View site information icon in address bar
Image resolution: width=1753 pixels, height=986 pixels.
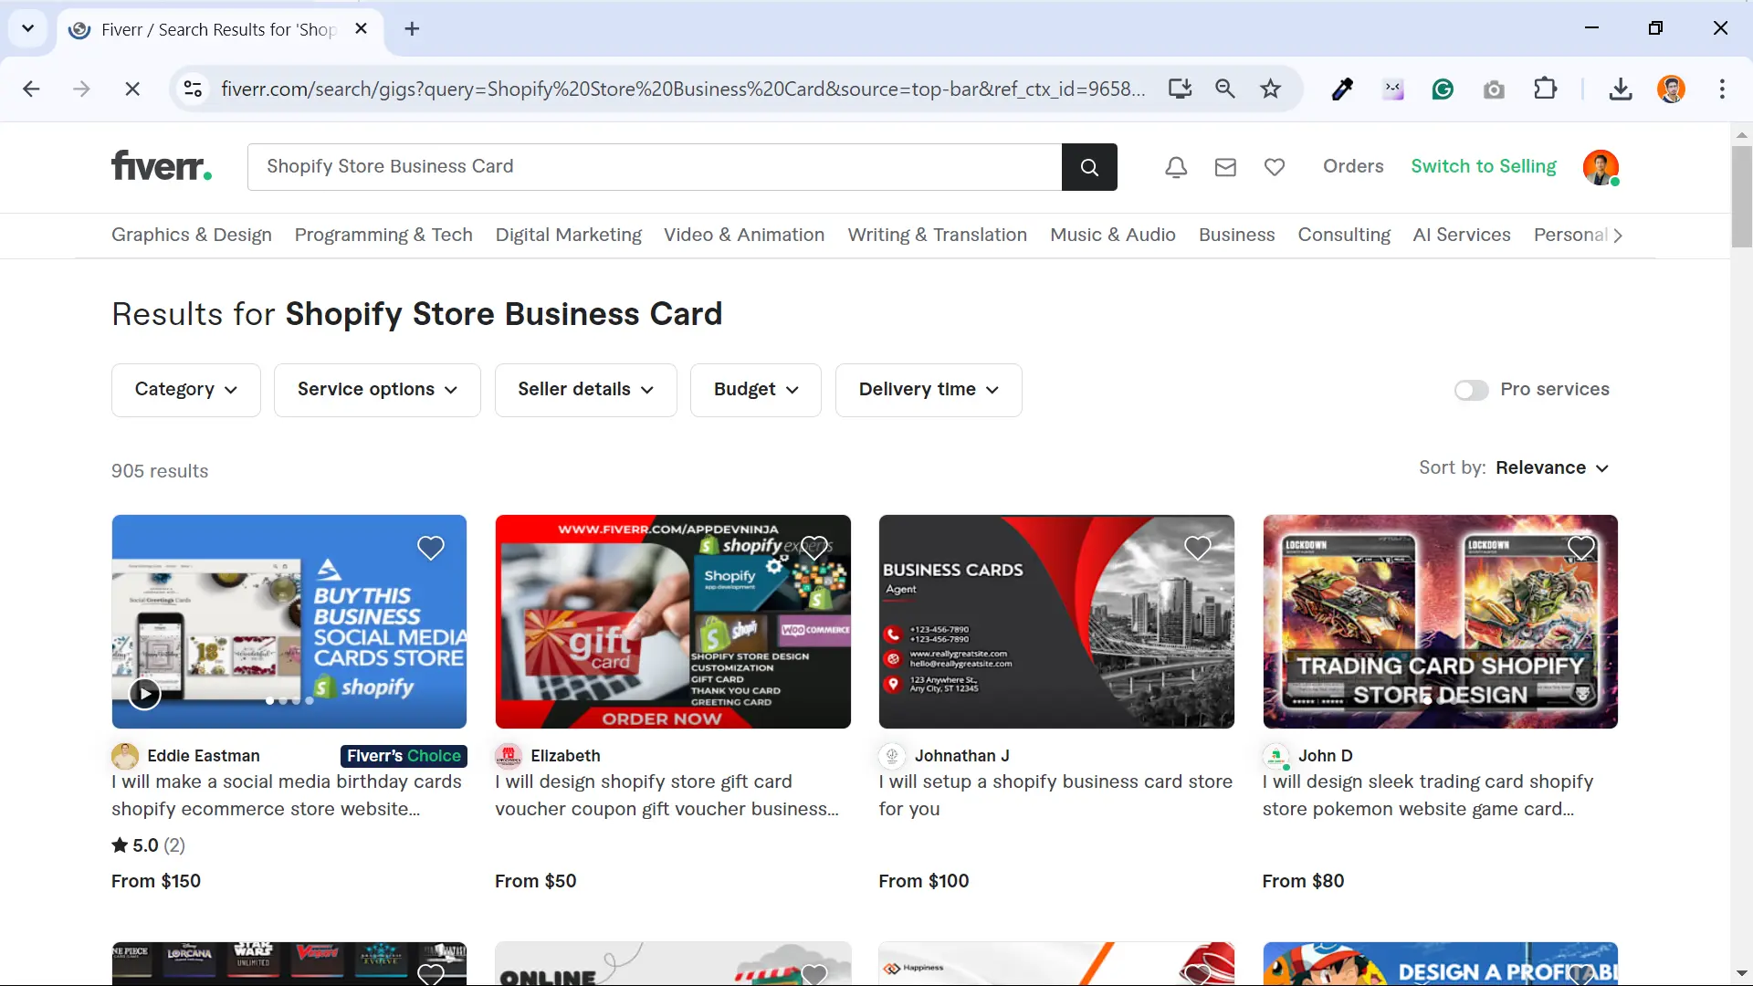(193, 89)
